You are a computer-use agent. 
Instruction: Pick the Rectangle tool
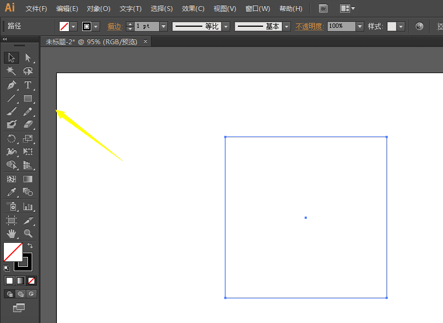coord(28,98)
